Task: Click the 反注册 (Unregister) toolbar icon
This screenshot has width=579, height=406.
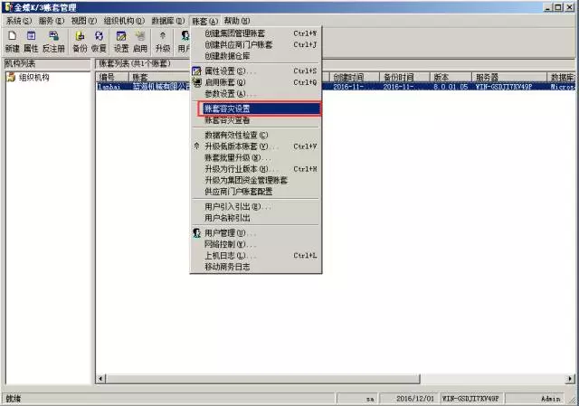Action: click(53, 41)
